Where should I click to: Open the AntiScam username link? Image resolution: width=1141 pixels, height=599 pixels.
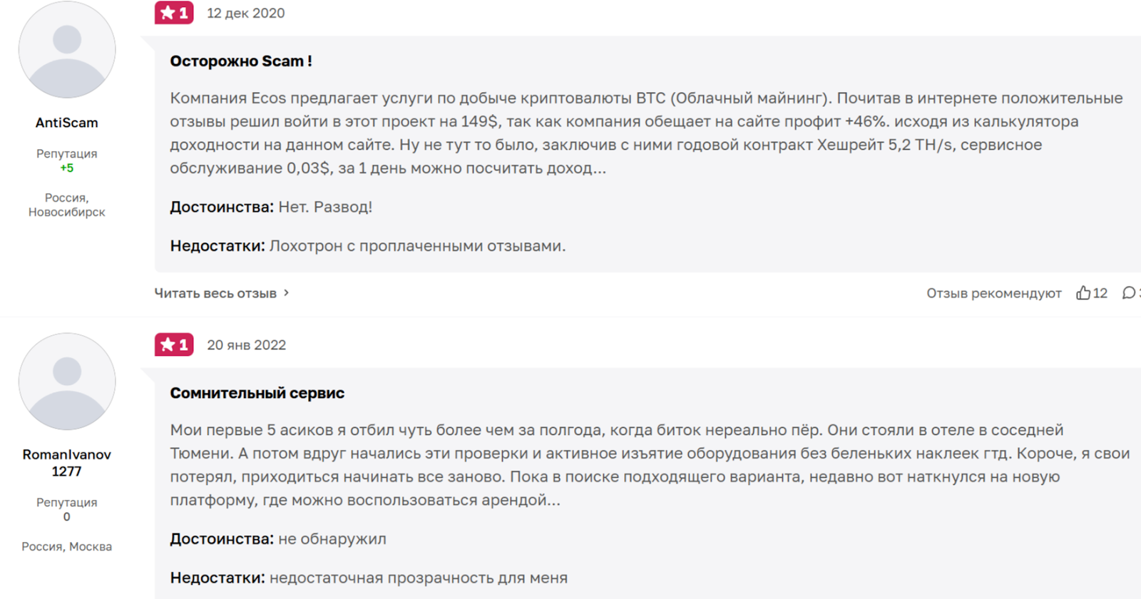pos(67,123)
